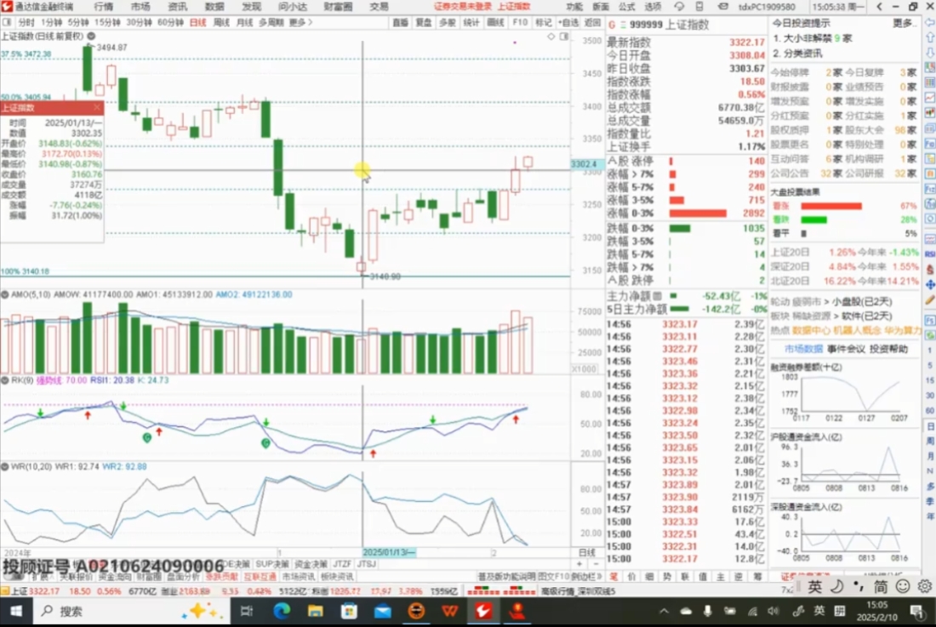This screenshot has height=627, width=936.
Task: Close the 上证指数 info popup
Action: (x=97, y=108)
